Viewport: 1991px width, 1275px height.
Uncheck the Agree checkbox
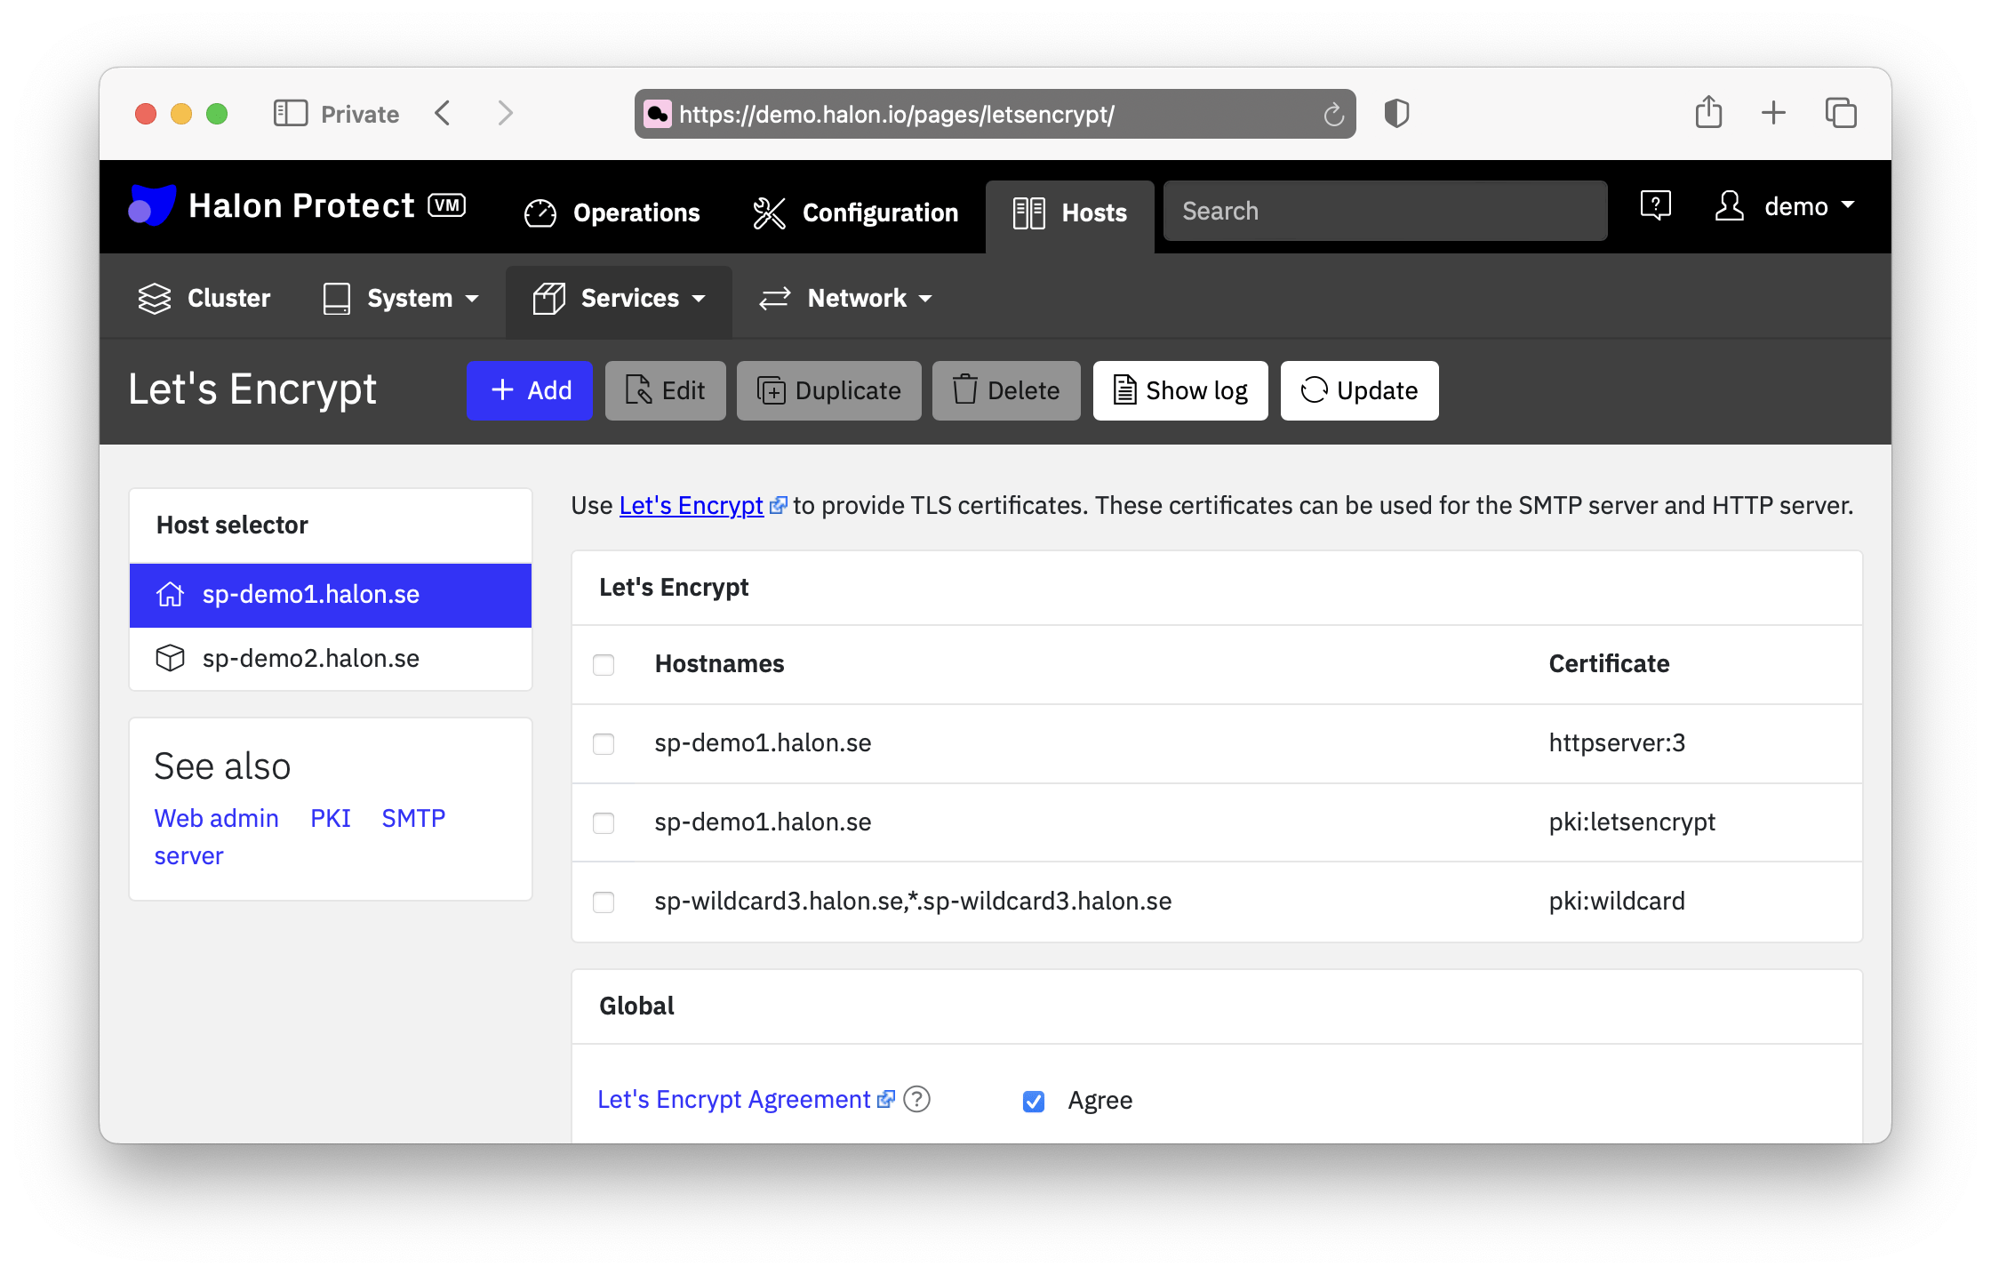tap(1033, 1101)
